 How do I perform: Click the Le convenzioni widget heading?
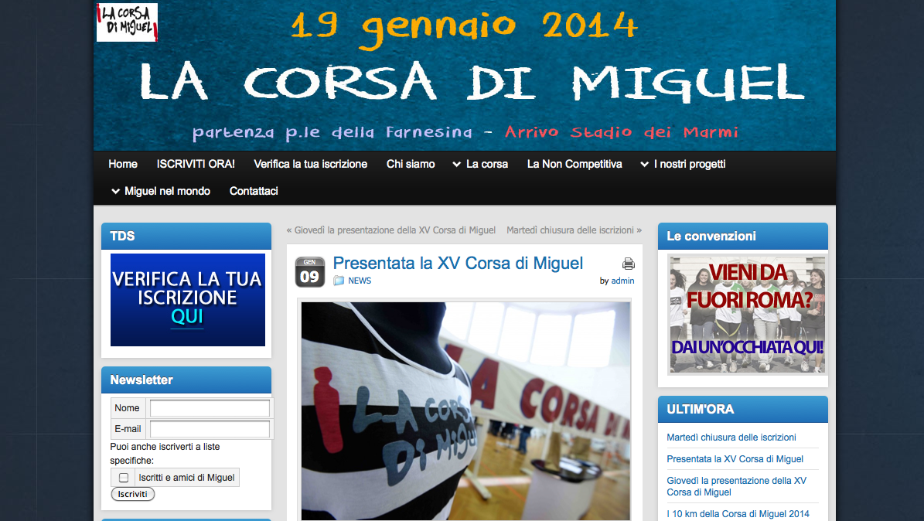742,237
